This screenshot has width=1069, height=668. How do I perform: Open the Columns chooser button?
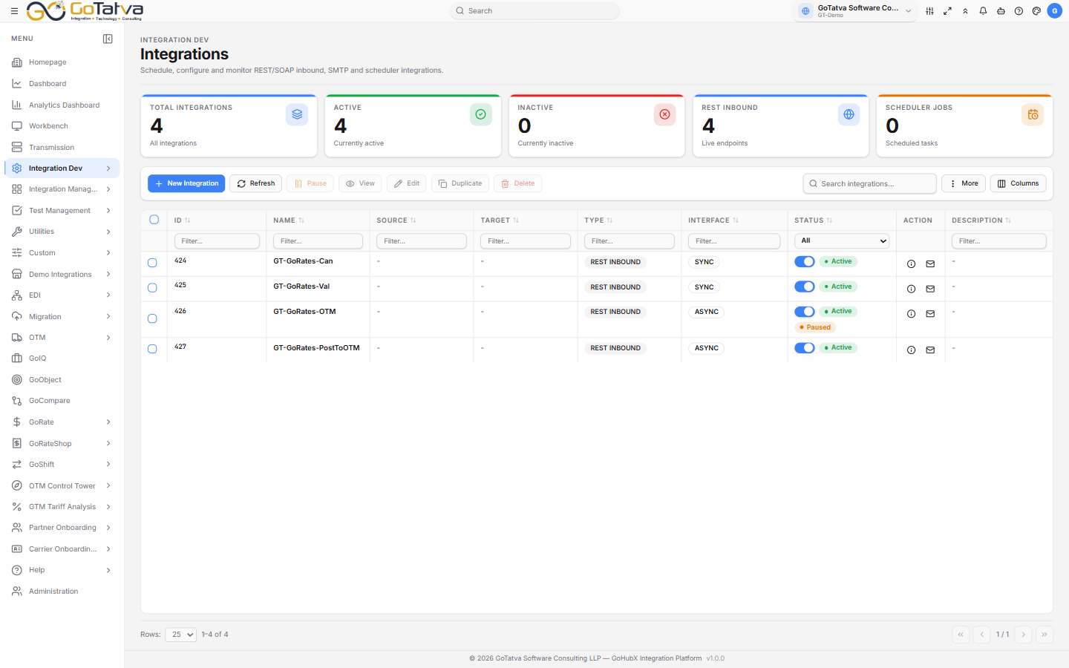[1018, 183]
